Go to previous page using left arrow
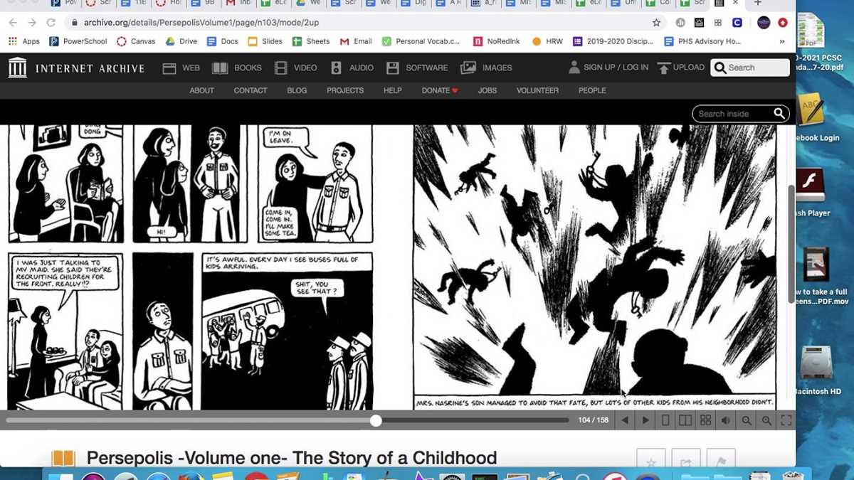 [x=625, y=420]
